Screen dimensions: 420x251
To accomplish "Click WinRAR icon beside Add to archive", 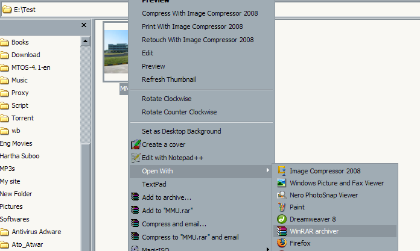I will tap(135, 197).
